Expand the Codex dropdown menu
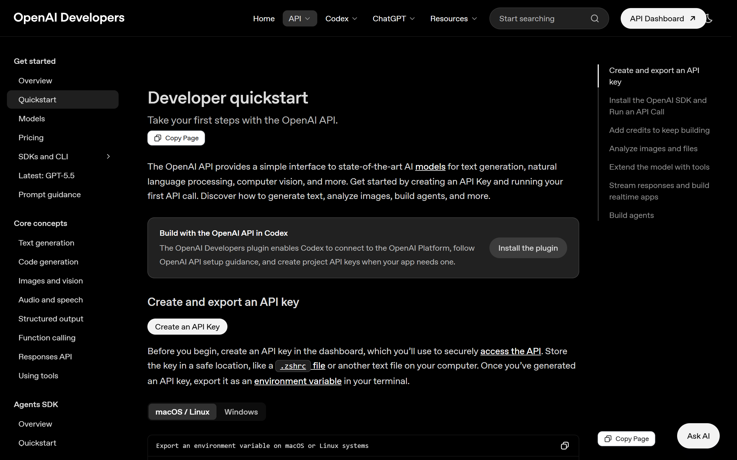This screenshot has width=737, height=460. (341, 19)
